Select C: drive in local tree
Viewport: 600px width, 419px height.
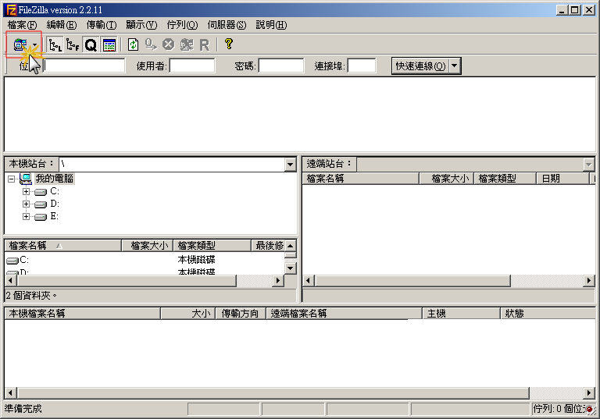point(55,191)
